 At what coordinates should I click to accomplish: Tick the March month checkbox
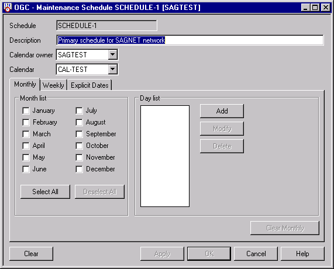tap(26, 134)
